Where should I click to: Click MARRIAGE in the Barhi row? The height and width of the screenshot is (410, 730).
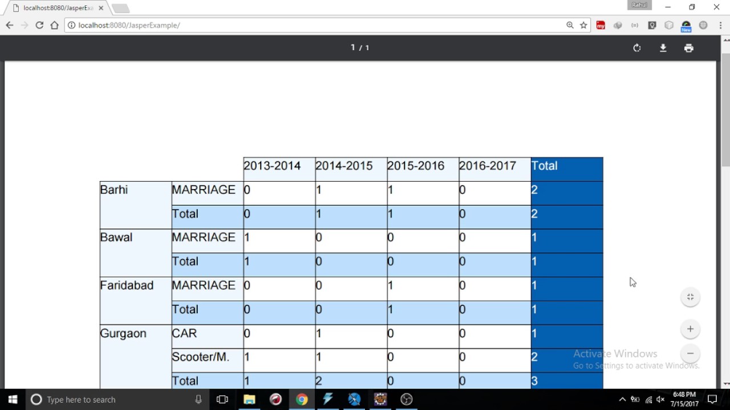[x=207, y=193]
